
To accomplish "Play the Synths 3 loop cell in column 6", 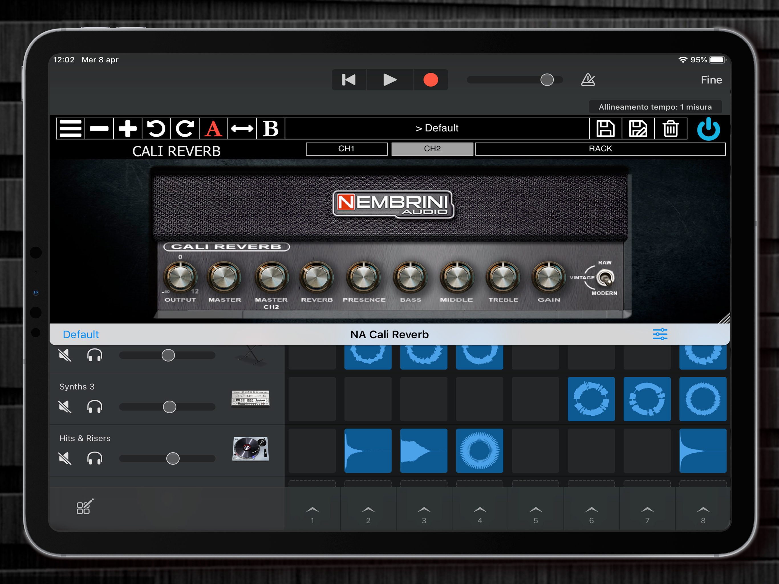I will pos(591,399).
